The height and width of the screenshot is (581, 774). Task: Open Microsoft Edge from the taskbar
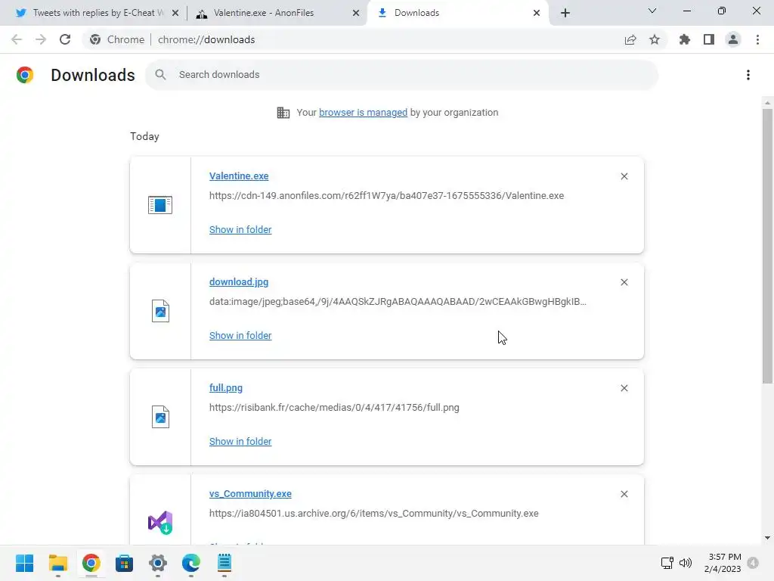tap(191, 563)
